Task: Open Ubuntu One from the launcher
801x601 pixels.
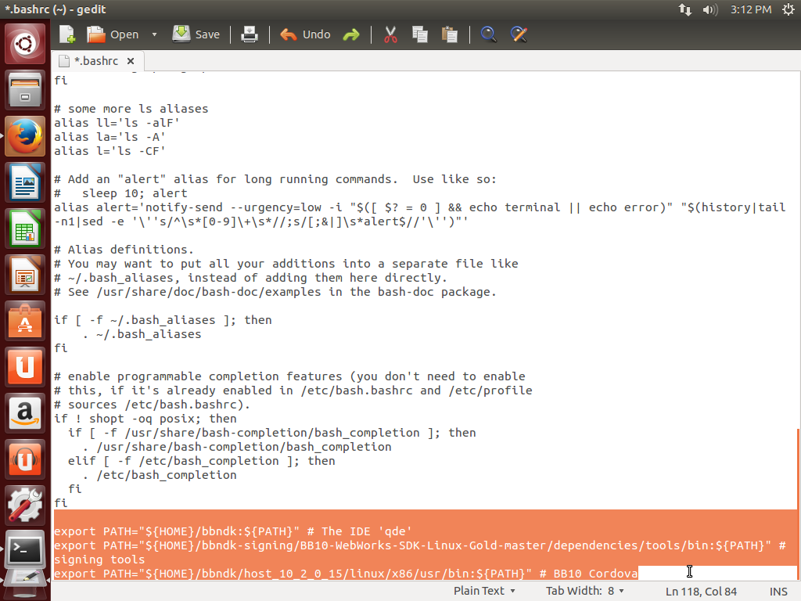Action: point(24,366)
